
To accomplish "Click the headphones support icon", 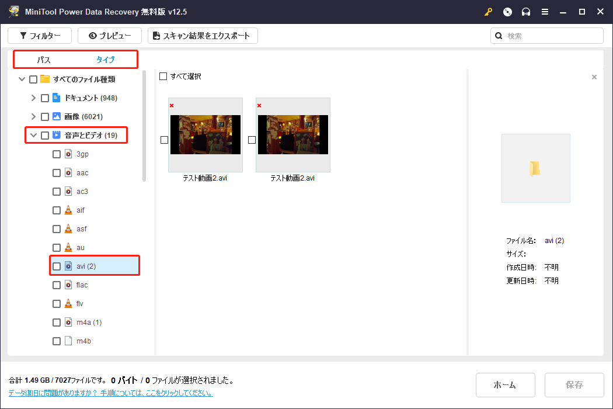I will 526,12.
